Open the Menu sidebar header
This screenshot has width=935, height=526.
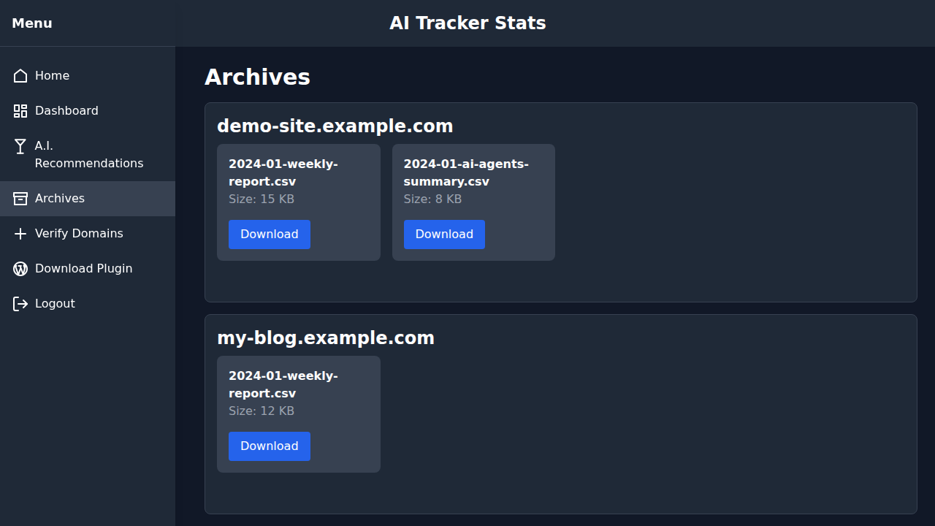point(31,23)
